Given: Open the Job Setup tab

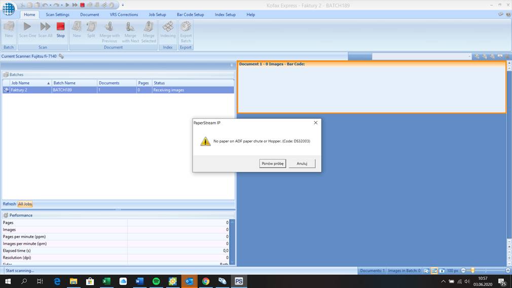Looking at the screenshot, I should [157, 15].
